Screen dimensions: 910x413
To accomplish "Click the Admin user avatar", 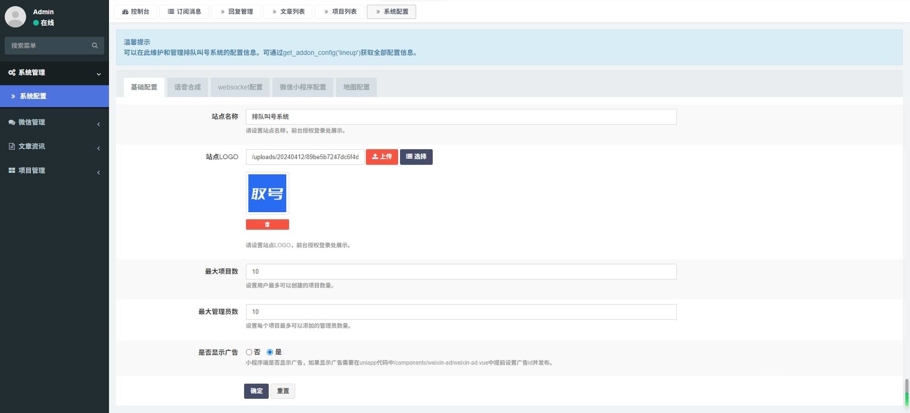I will (15, 17).
